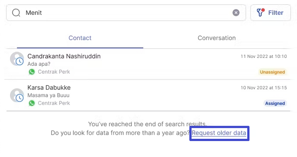Click the Unassigned status badge
The image size is (297, 157).
tap(272, 72)
